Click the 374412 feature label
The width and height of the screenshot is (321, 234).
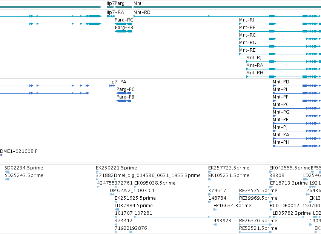[124, 221]
